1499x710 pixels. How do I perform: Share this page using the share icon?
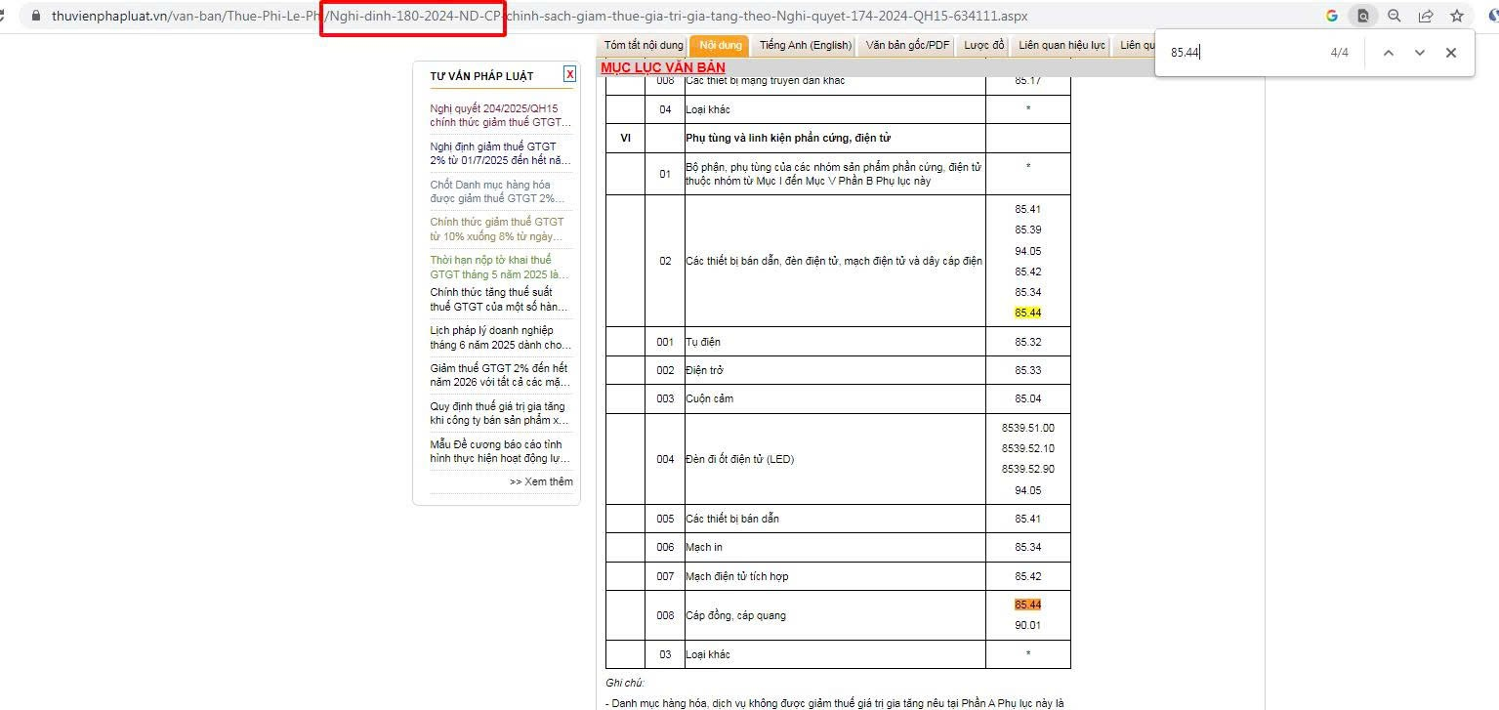coord(1426,16)
